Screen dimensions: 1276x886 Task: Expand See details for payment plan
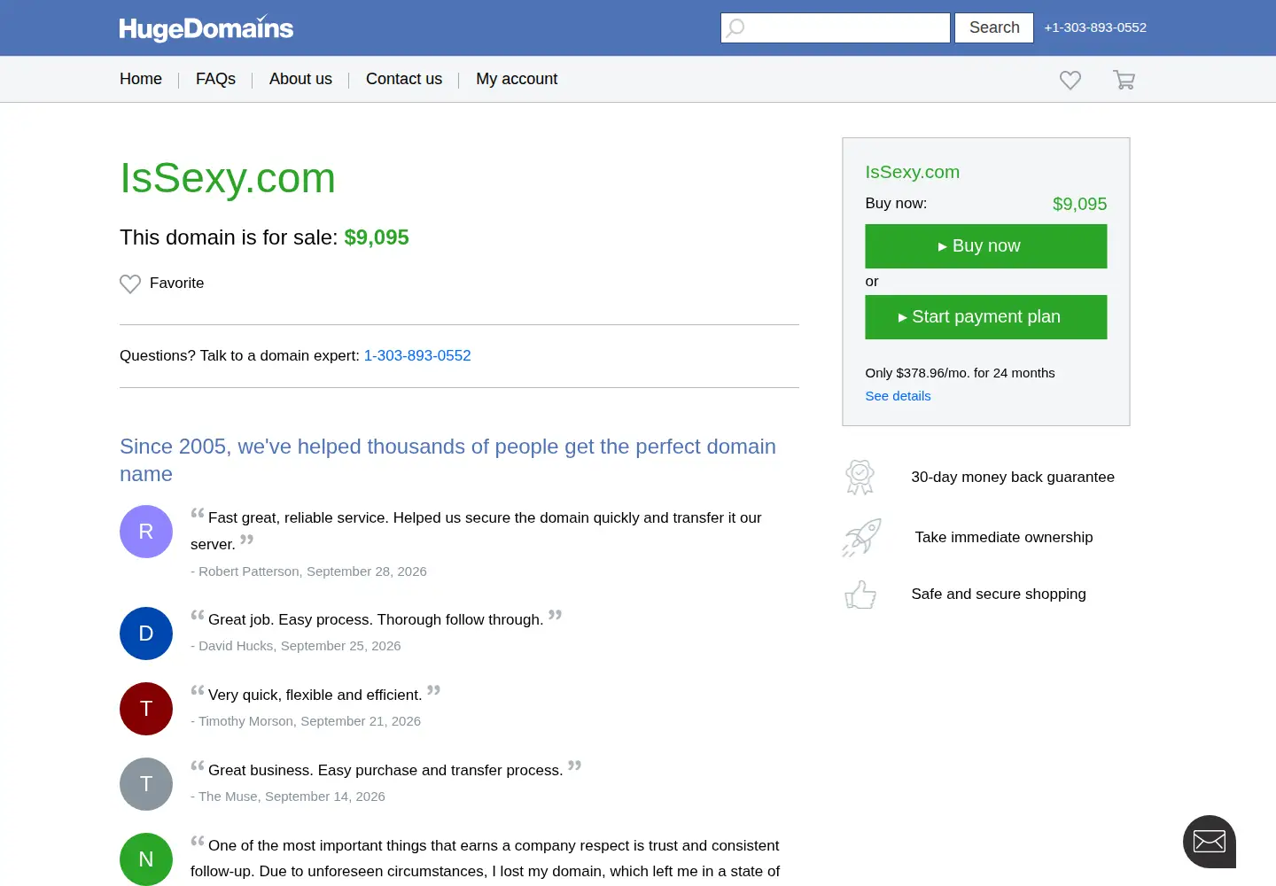[898, 396]
